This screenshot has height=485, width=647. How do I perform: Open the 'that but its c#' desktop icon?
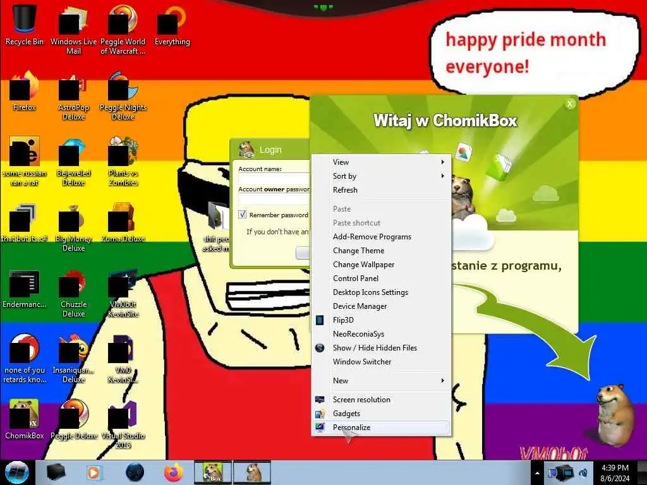point(25,223)
